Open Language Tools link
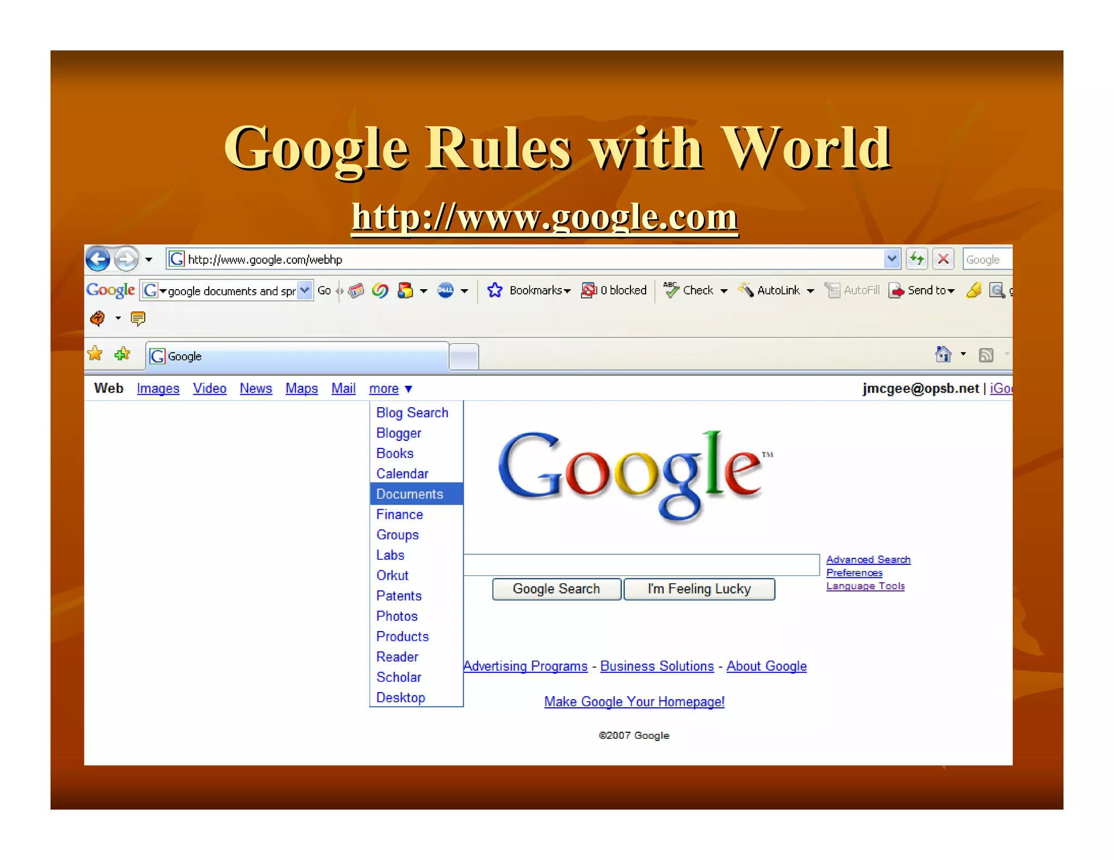The height and width of the screenshot is (860, 1114). coord(865,586)
